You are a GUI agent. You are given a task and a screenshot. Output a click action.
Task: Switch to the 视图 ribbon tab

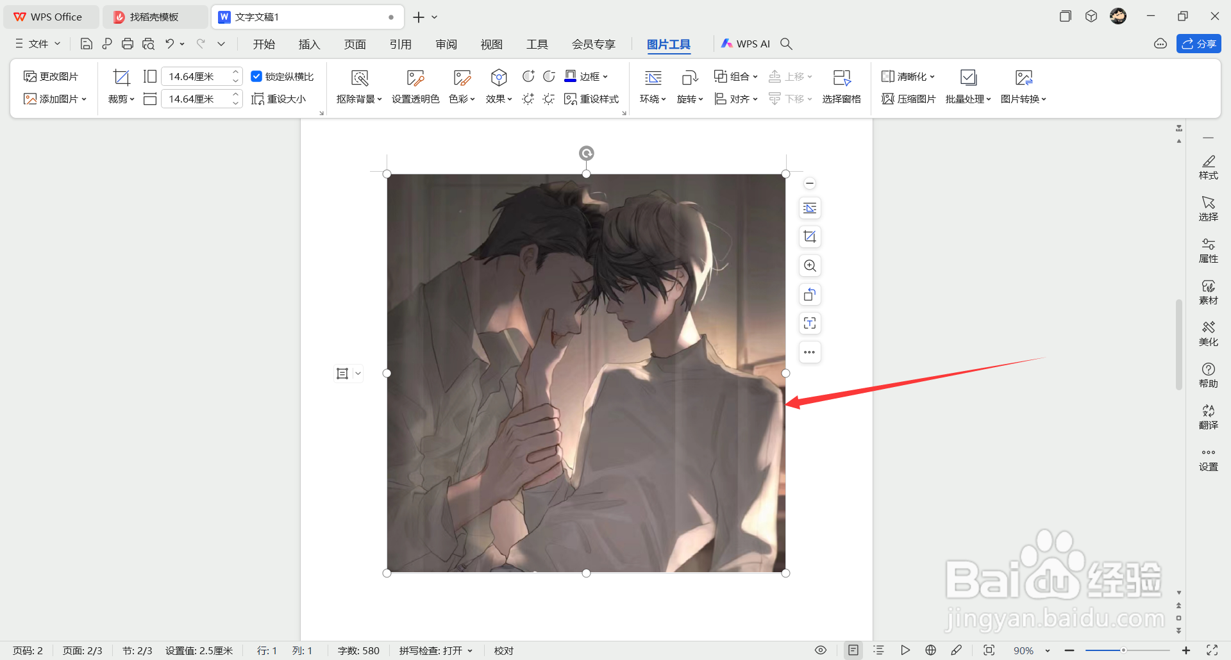492,44
